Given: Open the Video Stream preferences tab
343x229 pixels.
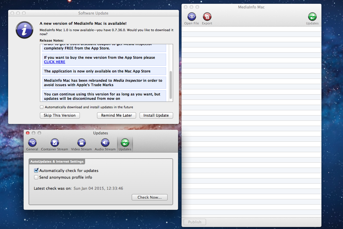Looking at the screenshot, I should point(81,145).
